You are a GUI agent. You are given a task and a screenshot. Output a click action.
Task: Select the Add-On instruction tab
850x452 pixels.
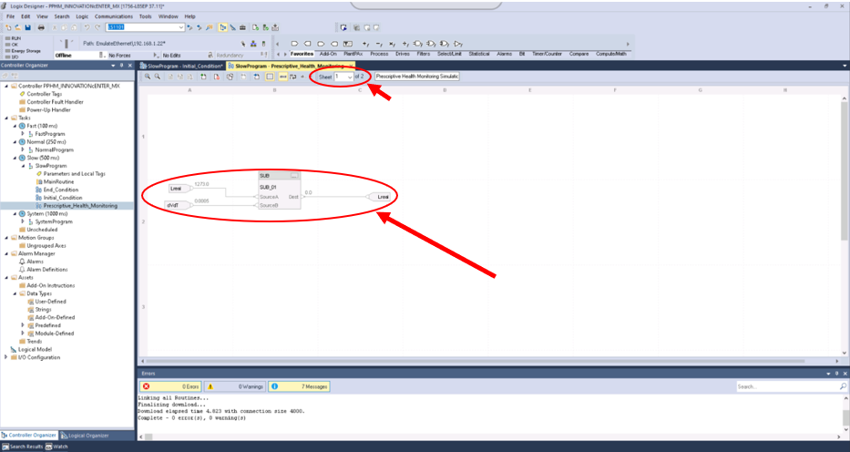[x=328, y=54]
